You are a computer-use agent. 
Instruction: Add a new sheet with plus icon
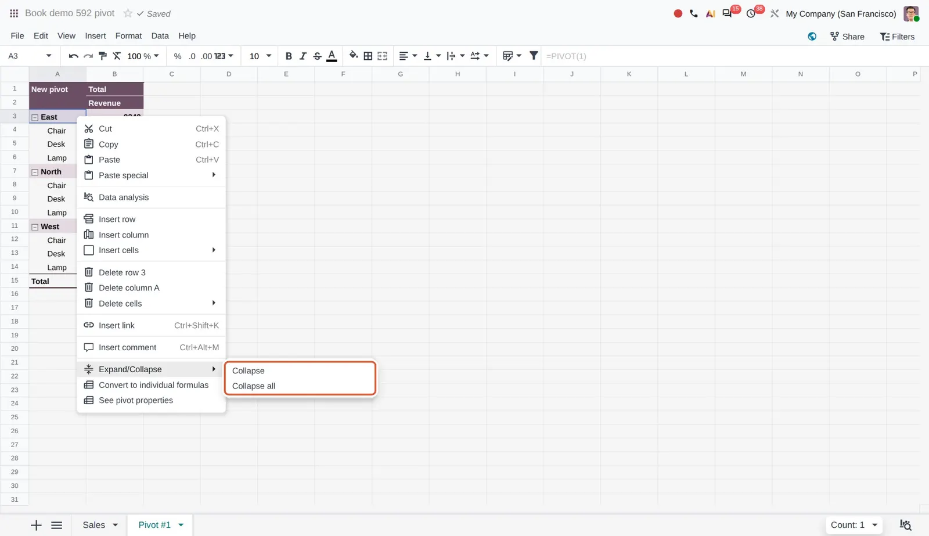tap(36, 526)
